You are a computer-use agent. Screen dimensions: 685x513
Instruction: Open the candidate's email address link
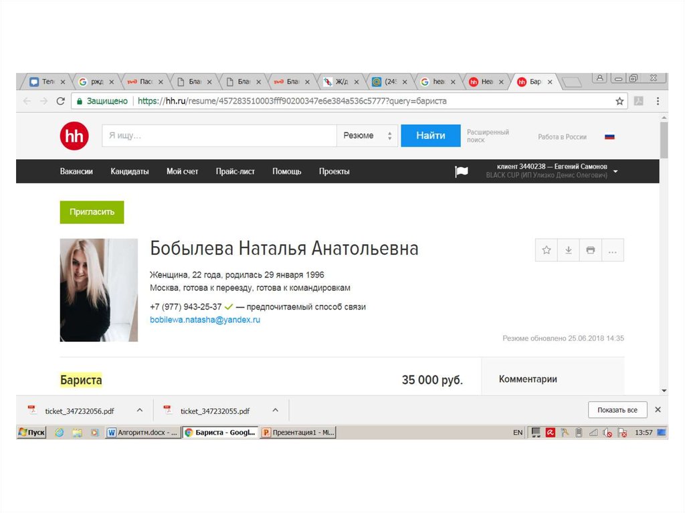click(205, 320)
